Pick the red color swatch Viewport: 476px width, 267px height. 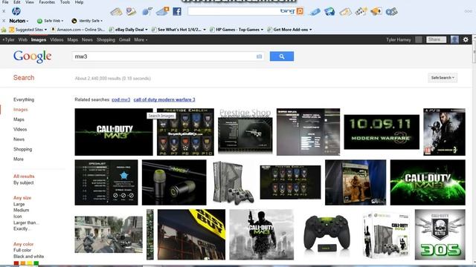(16, 263)
